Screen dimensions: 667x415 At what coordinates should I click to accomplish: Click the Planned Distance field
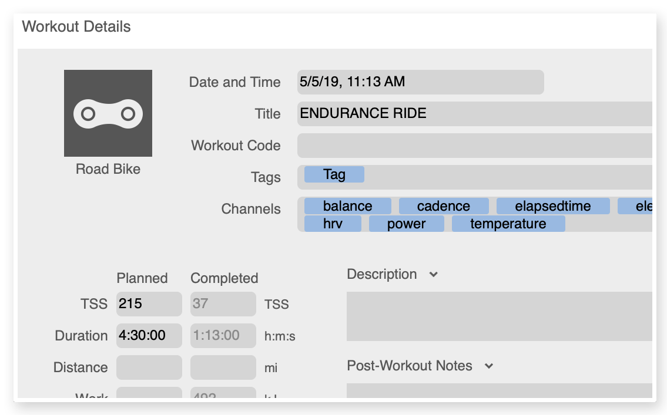[x=149, y=367]
